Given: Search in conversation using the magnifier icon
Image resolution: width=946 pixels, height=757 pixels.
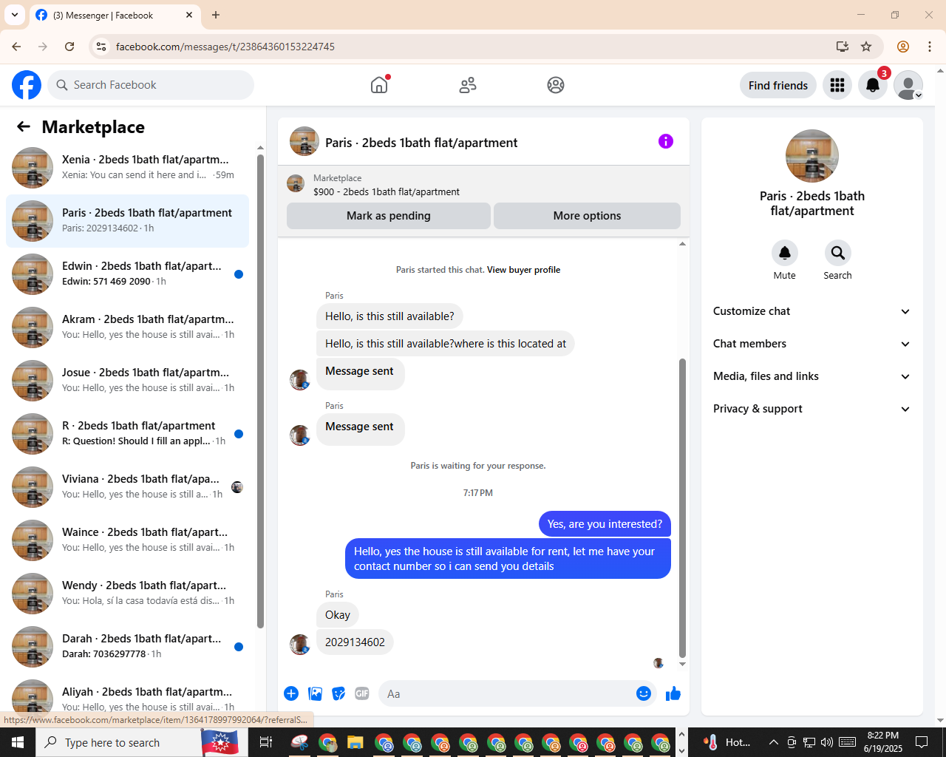Looking at the screenshot, I should tap(837, 253).
